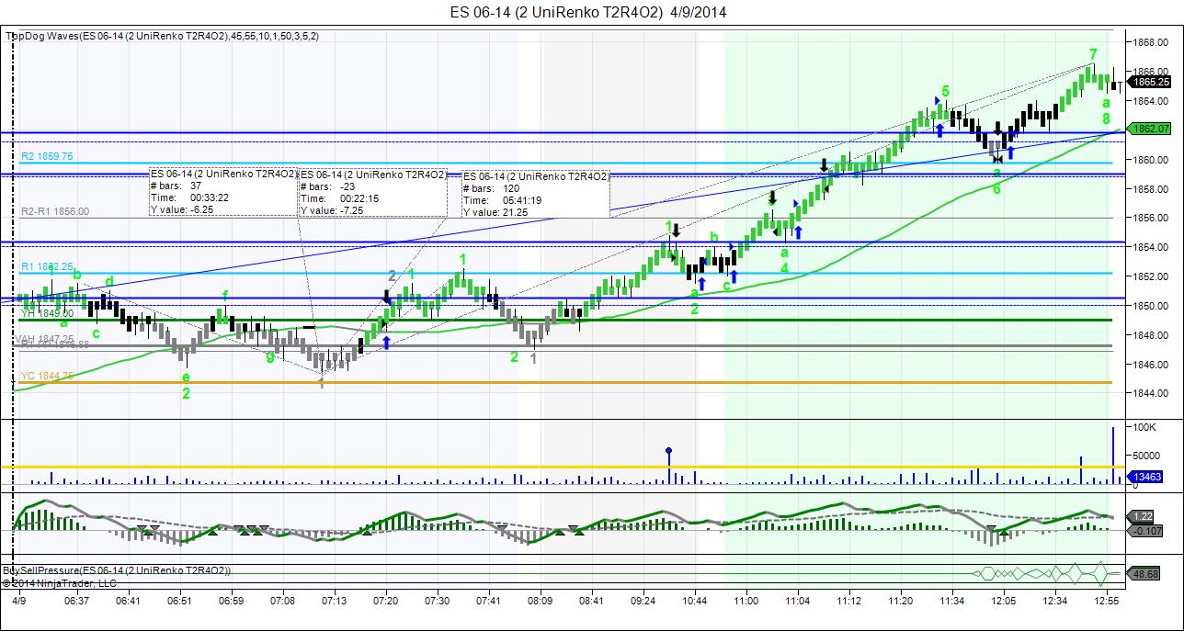The width and height of the screenshot is (1184, 631).
Task: Click the 1844.00 price axis label
Action: [1150, 393]
